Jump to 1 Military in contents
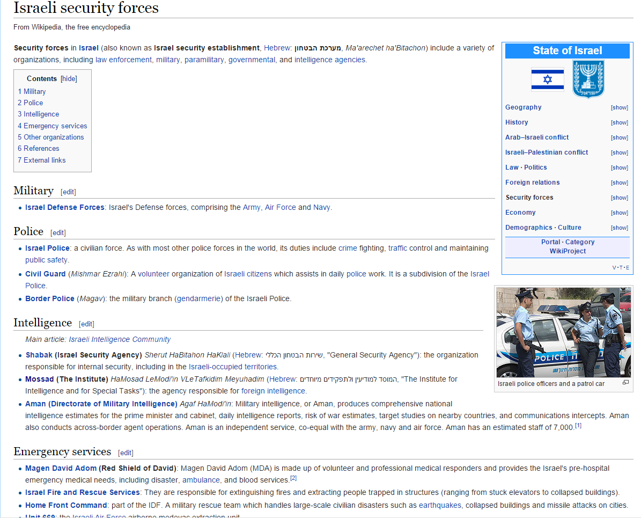The height and width of the screenshot is (518, 641). [32, 92]
